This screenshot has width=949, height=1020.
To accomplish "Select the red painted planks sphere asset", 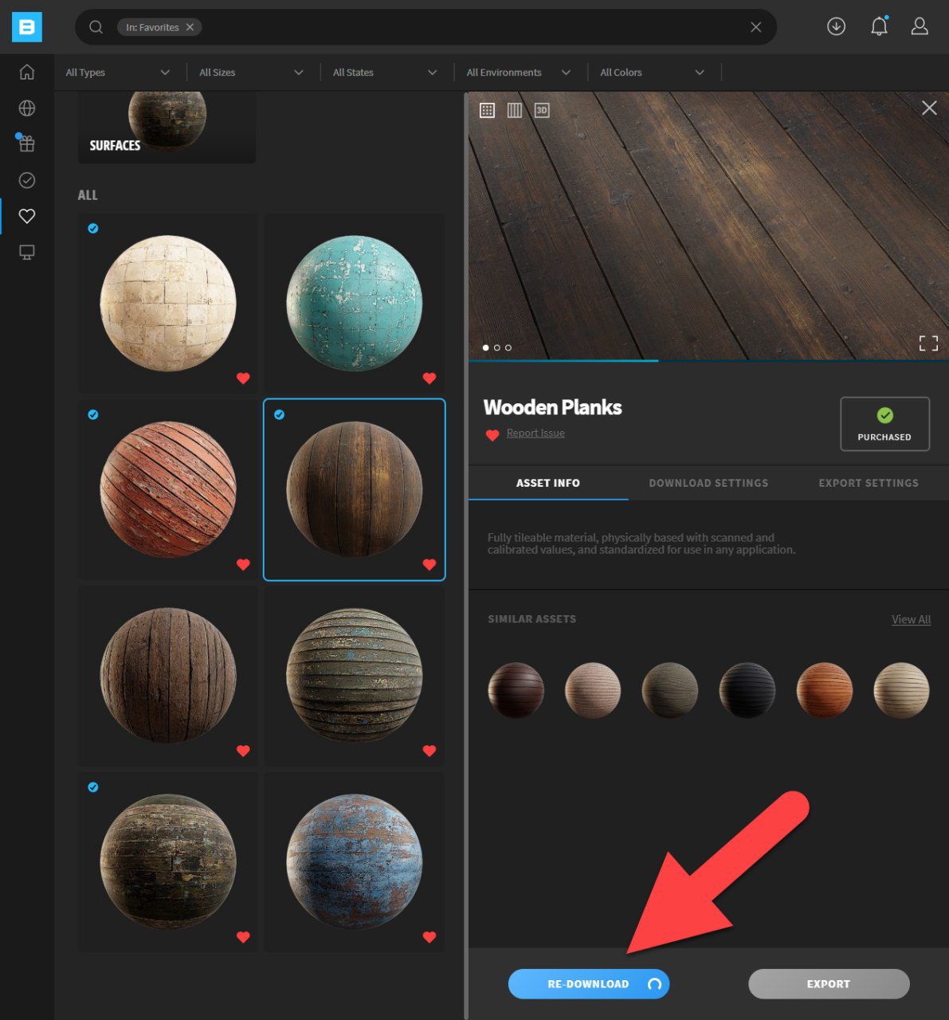I will [x=168, y=489].
